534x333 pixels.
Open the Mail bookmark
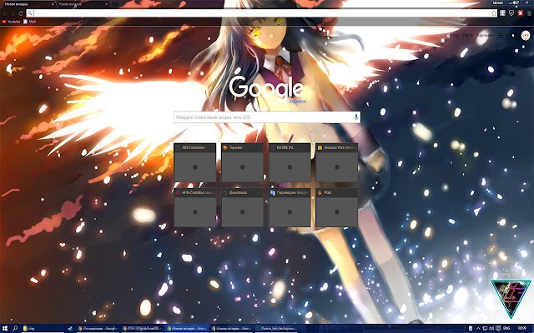click(30, 22)
